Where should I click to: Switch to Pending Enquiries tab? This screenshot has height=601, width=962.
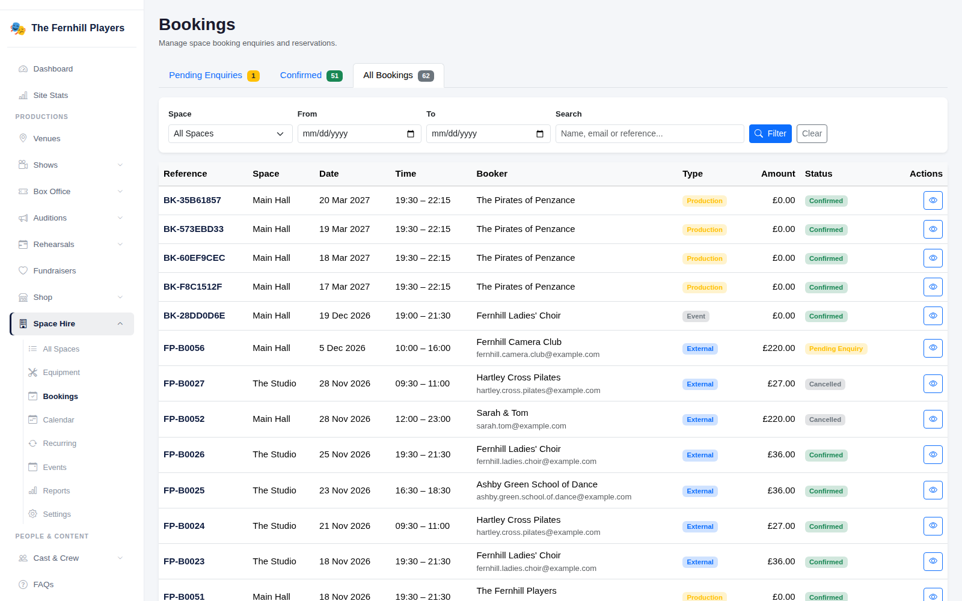[x=214, y=76]
